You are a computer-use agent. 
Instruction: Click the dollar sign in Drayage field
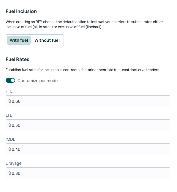tap(10, 173)
